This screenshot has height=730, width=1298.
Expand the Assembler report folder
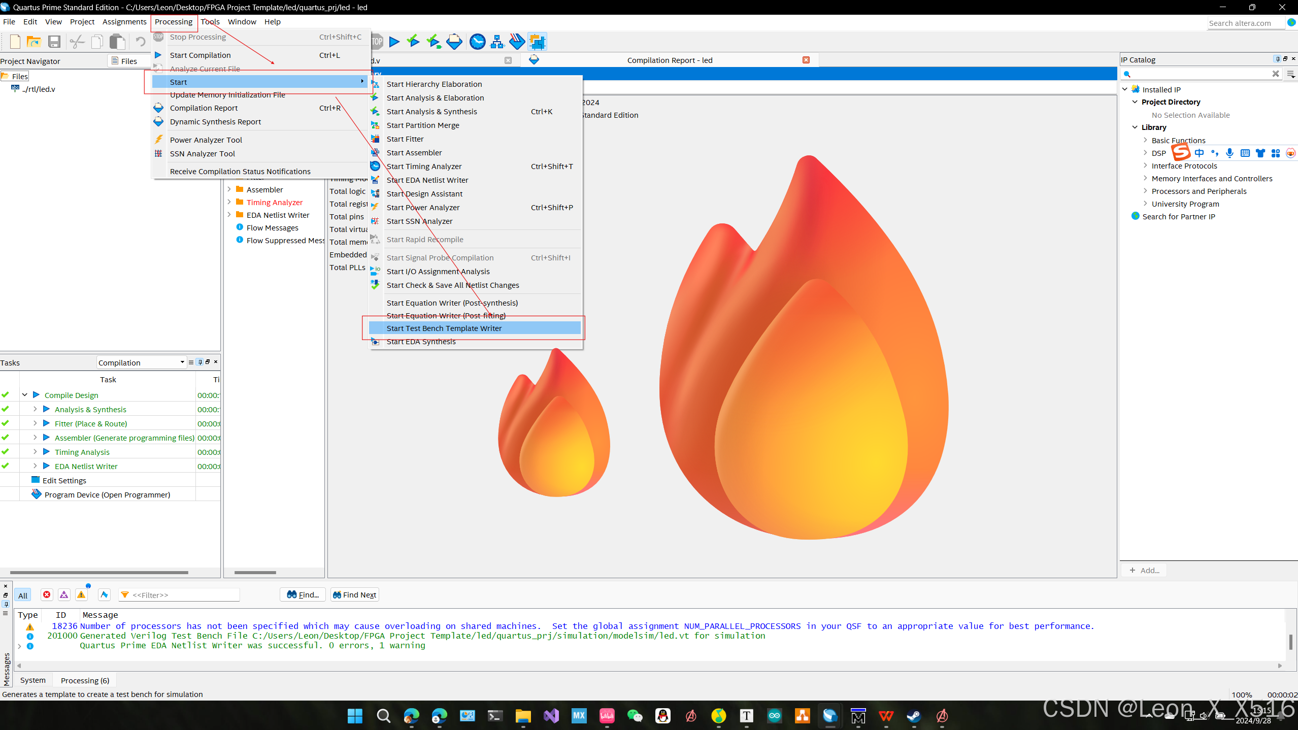229,189
